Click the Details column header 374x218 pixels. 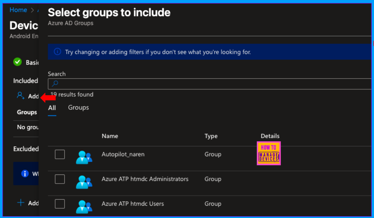point(270,136)
